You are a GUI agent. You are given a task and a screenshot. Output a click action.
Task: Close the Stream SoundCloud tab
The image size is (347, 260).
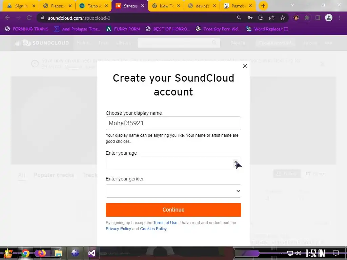(x=143, y=6)
